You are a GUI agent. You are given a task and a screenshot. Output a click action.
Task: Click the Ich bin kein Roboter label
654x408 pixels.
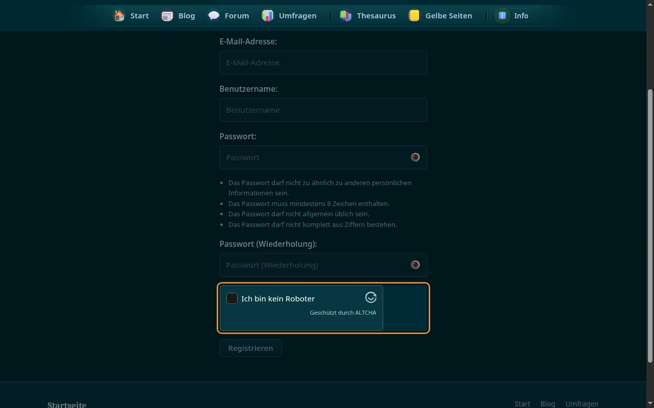pos(278,298)
